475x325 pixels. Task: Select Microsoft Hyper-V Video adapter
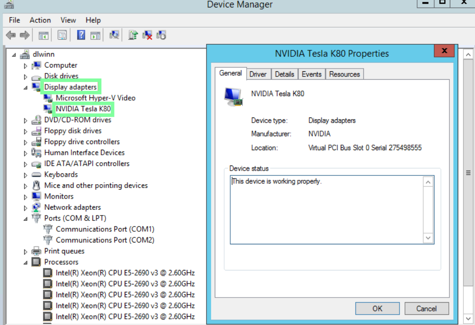pyautogui.click(x=95, y=98)
